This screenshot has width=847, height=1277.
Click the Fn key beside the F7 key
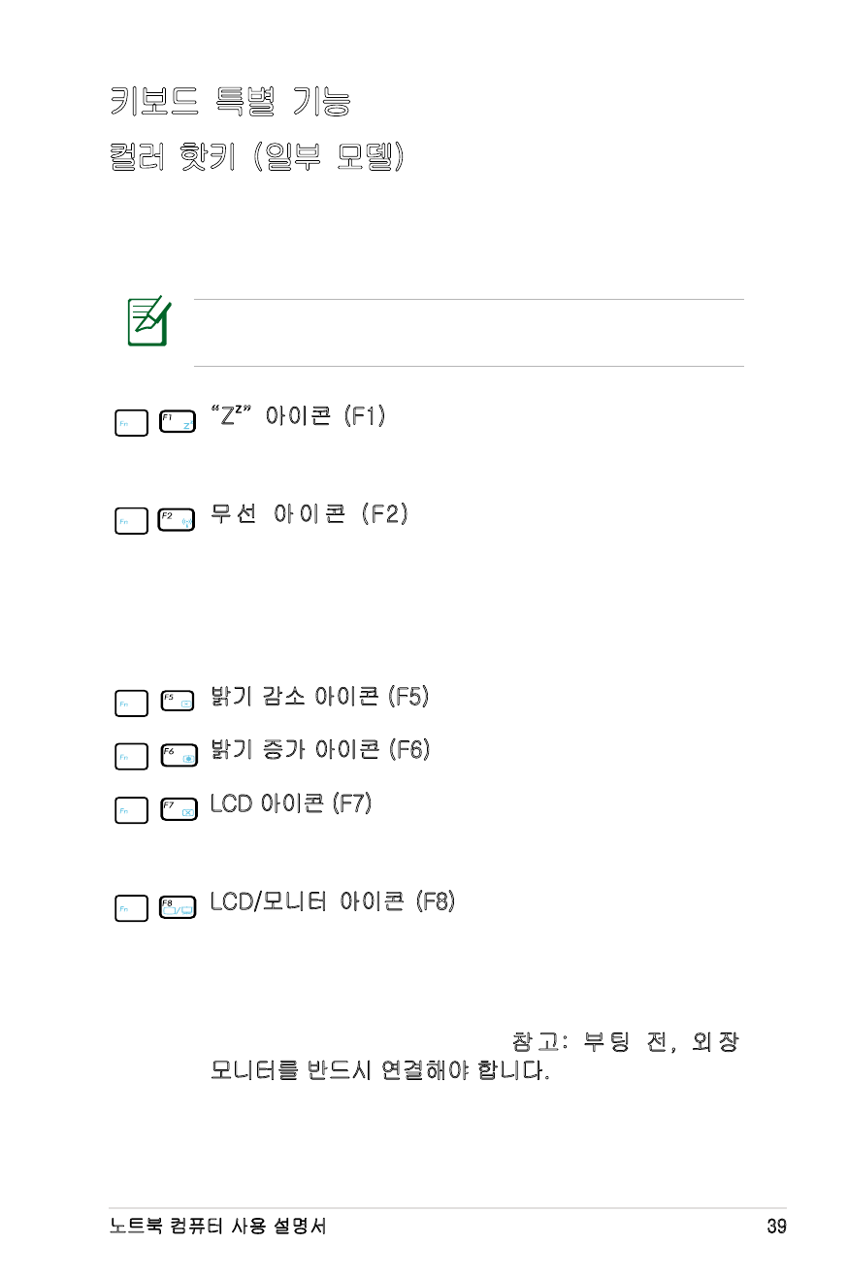click(131, 810)
